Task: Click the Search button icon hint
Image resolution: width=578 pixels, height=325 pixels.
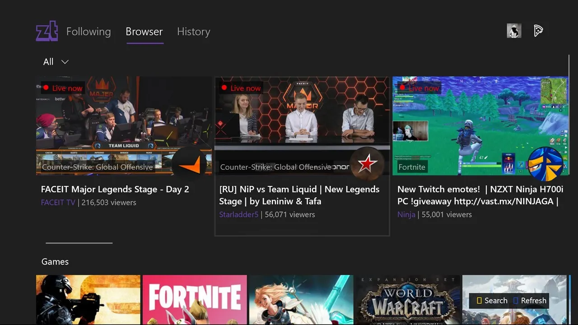Action: 492,301
